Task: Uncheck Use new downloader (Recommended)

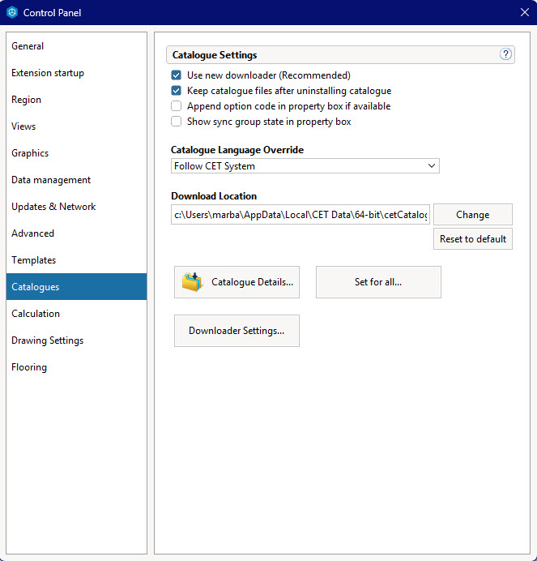Action: tap(177, 75)
